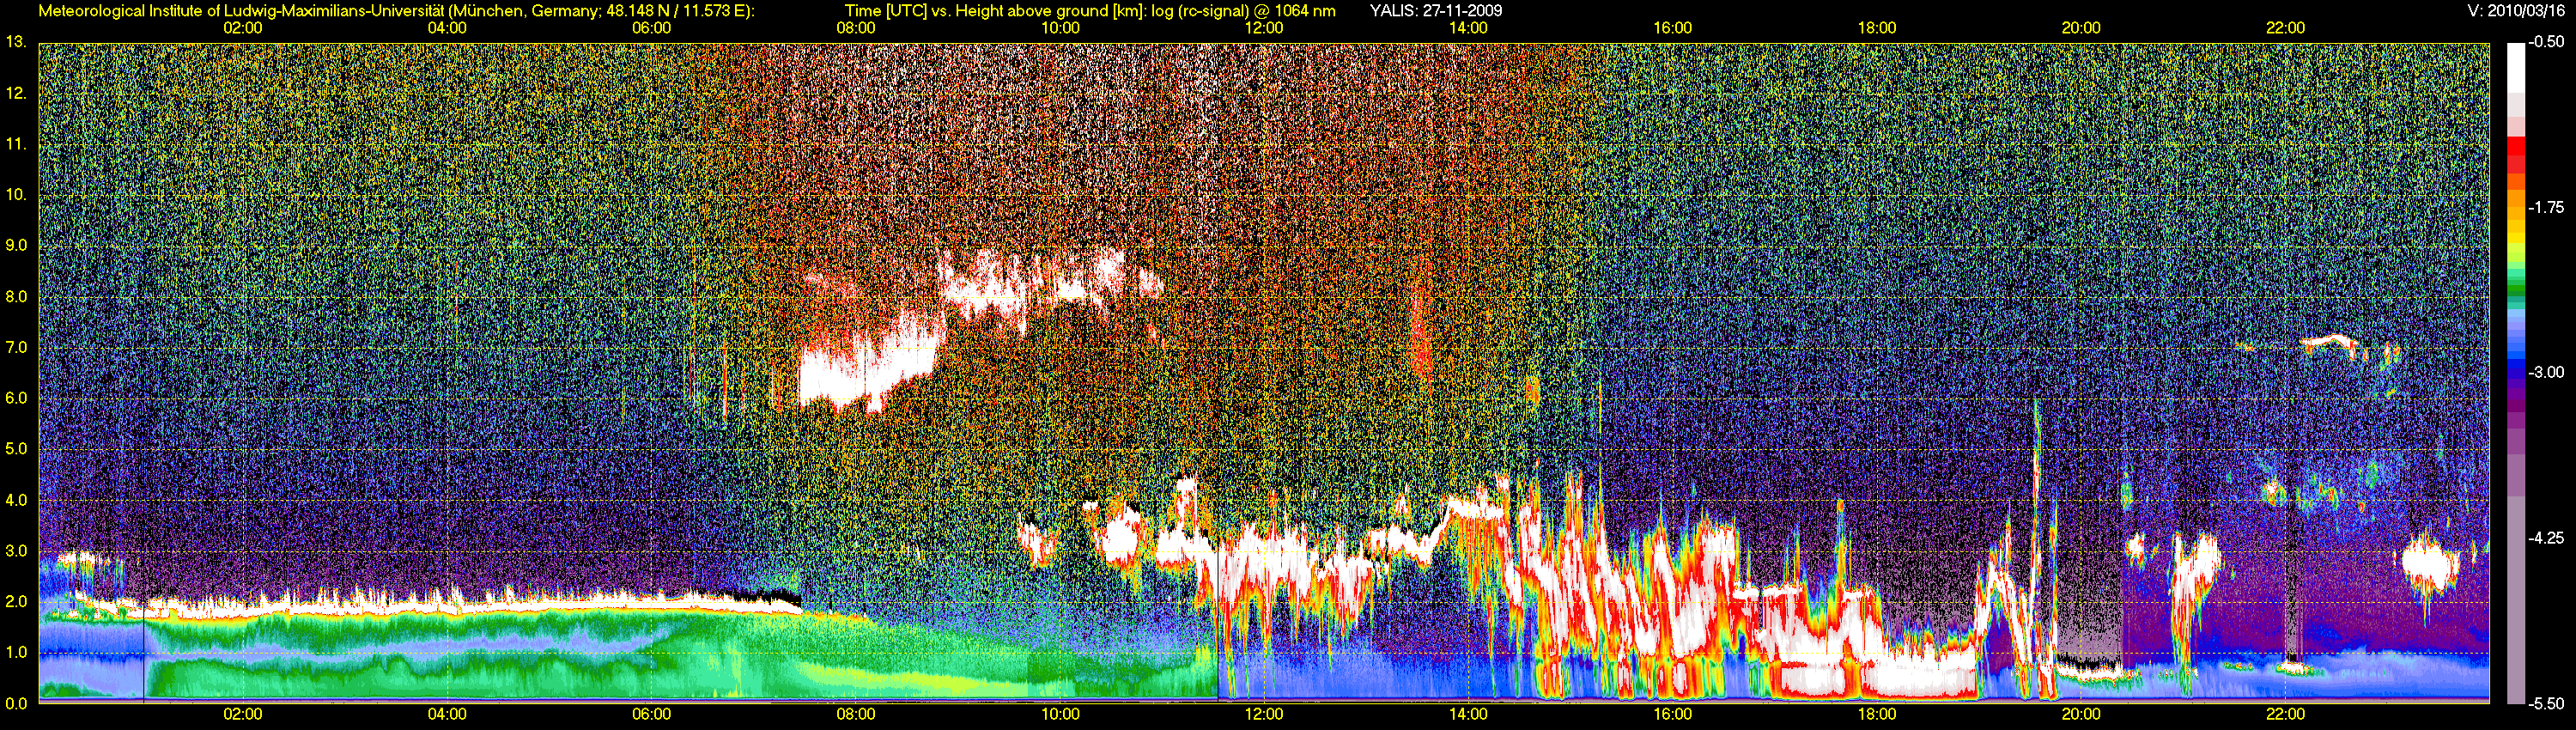Screen dimensions: 2576x730
Task: Click the bottom axis 12:00 time label
Action: tap(1264, 714)
